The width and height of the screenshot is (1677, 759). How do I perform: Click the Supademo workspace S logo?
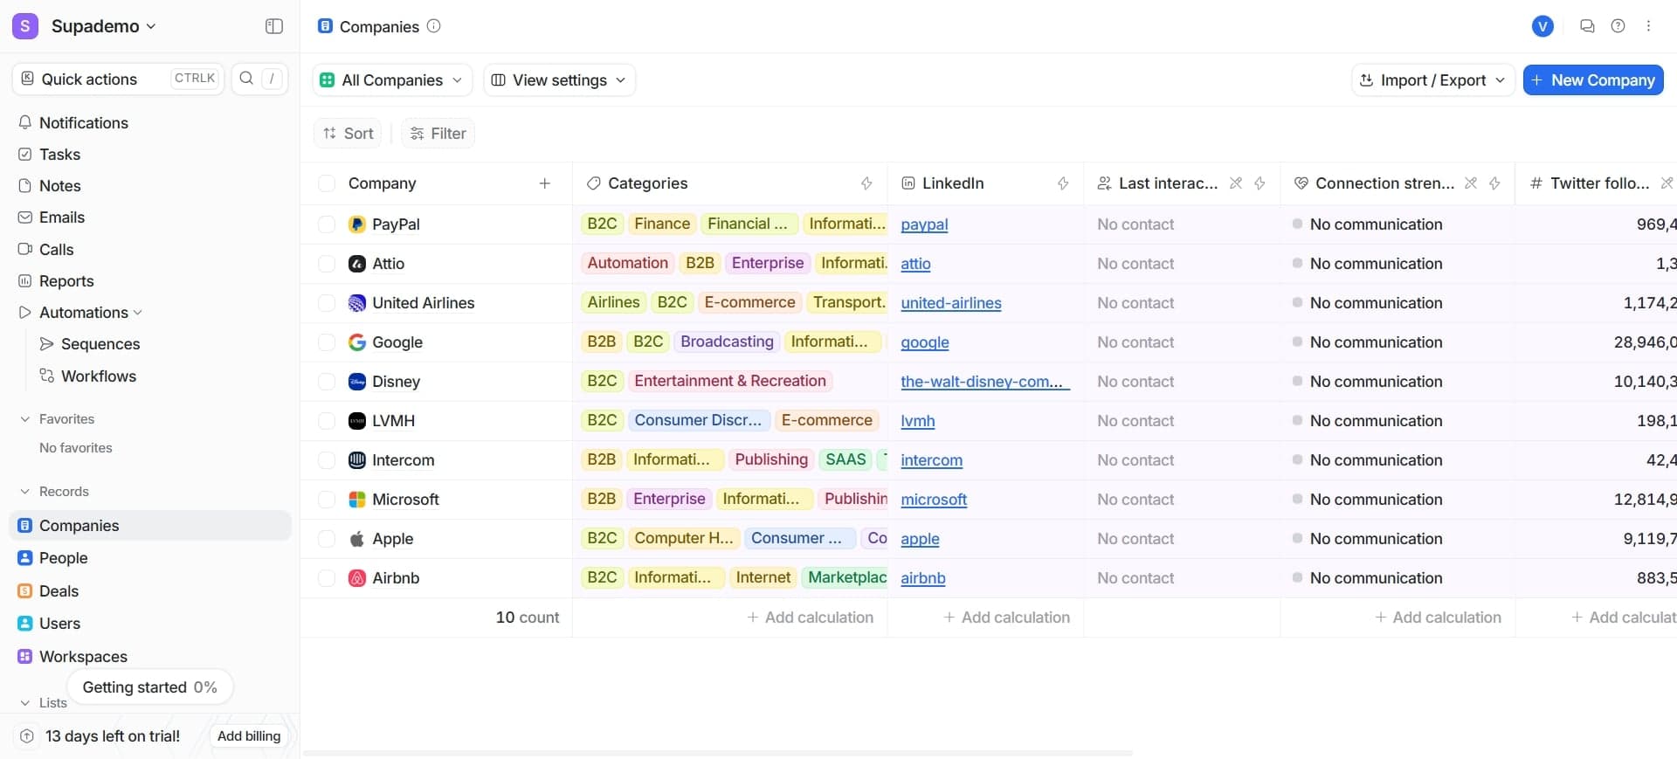24,26
